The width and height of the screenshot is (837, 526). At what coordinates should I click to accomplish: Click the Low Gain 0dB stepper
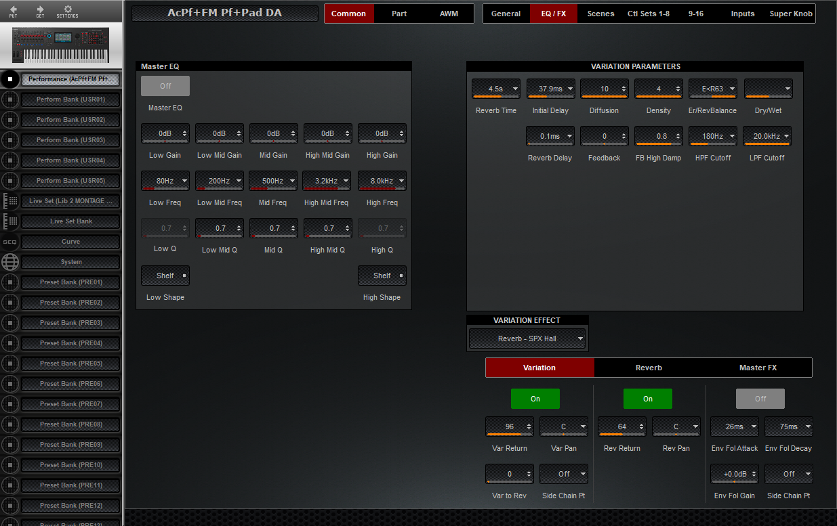pos(165,133)
